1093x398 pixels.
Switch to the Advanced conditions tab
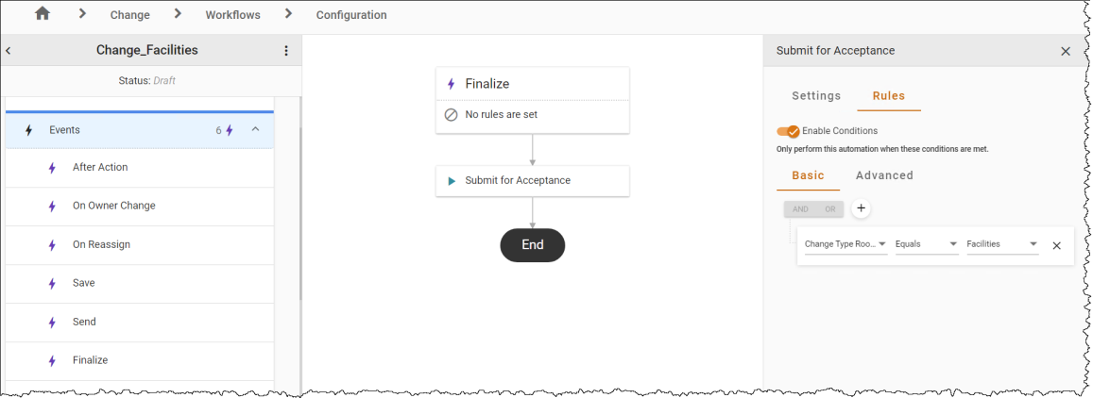click(884, 175)
